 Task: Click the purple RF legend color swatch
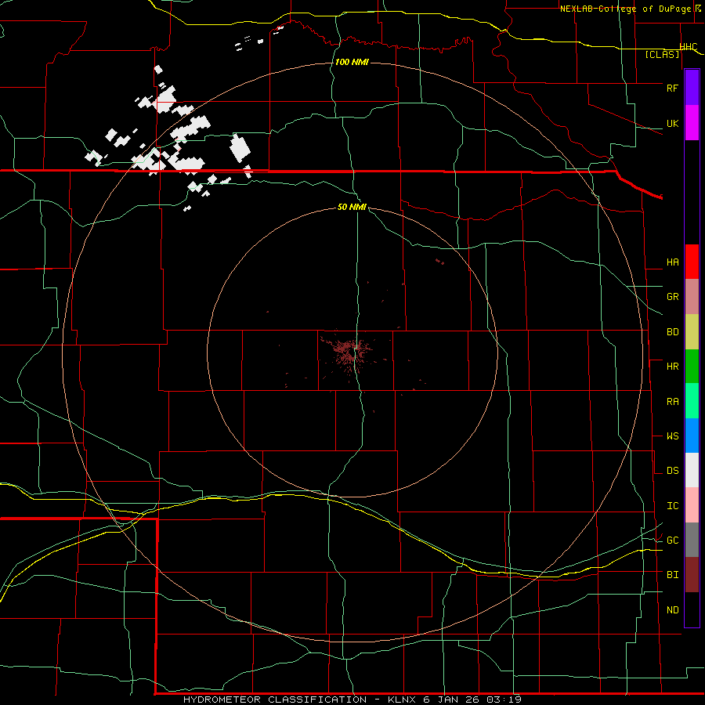692,88
